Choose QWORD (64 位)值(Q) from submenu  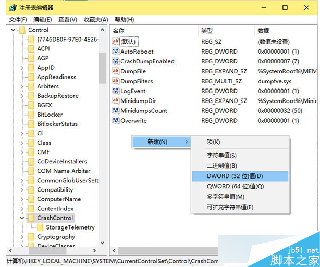pos(240,186)
